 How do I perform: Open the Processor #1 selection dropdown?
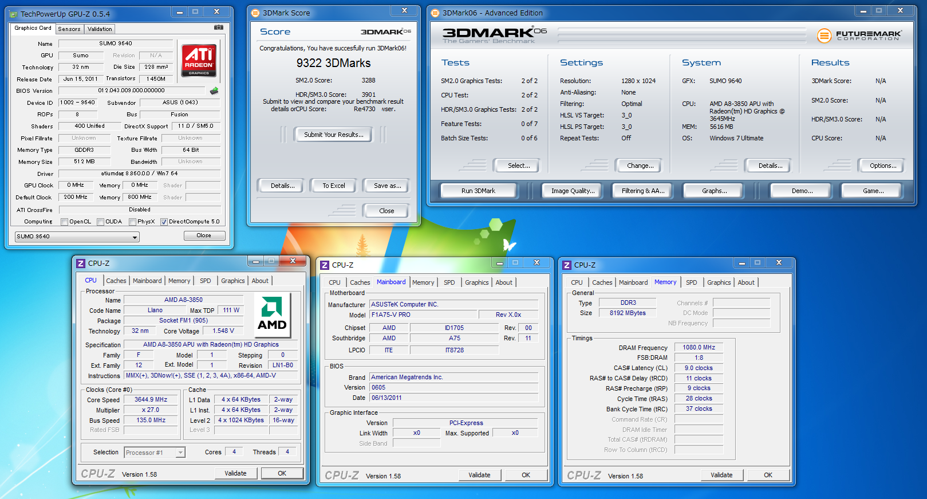point(155,453)
